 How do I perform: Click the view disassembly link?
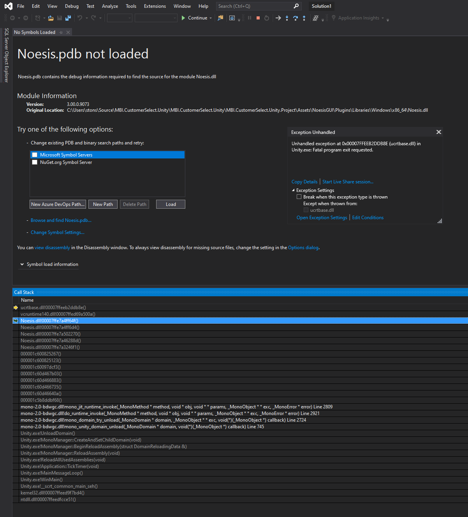click(52, 248)
